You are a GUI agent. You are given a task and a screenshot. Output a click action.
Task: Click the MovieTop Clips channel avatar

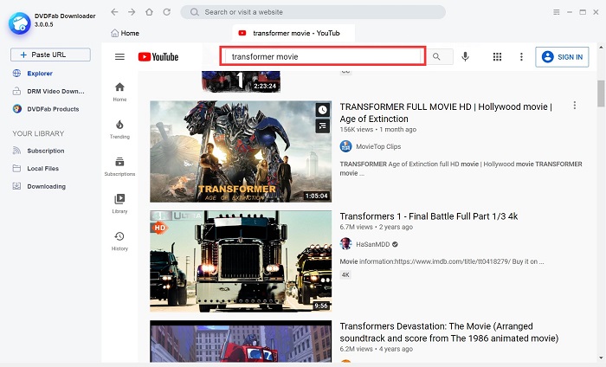pyautogui.click(x=346, y=146)
